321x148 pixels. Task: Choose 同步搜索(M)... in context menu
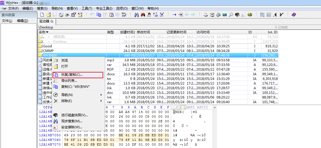point(79,121)
